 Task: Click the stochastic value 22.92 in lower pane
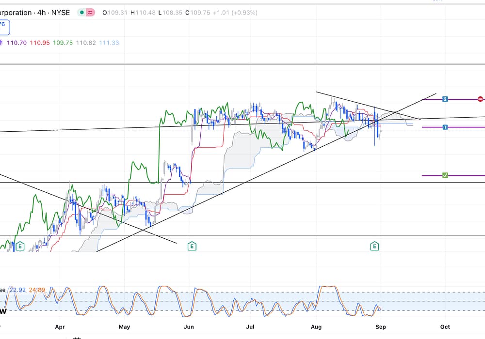tap(17, 290)
